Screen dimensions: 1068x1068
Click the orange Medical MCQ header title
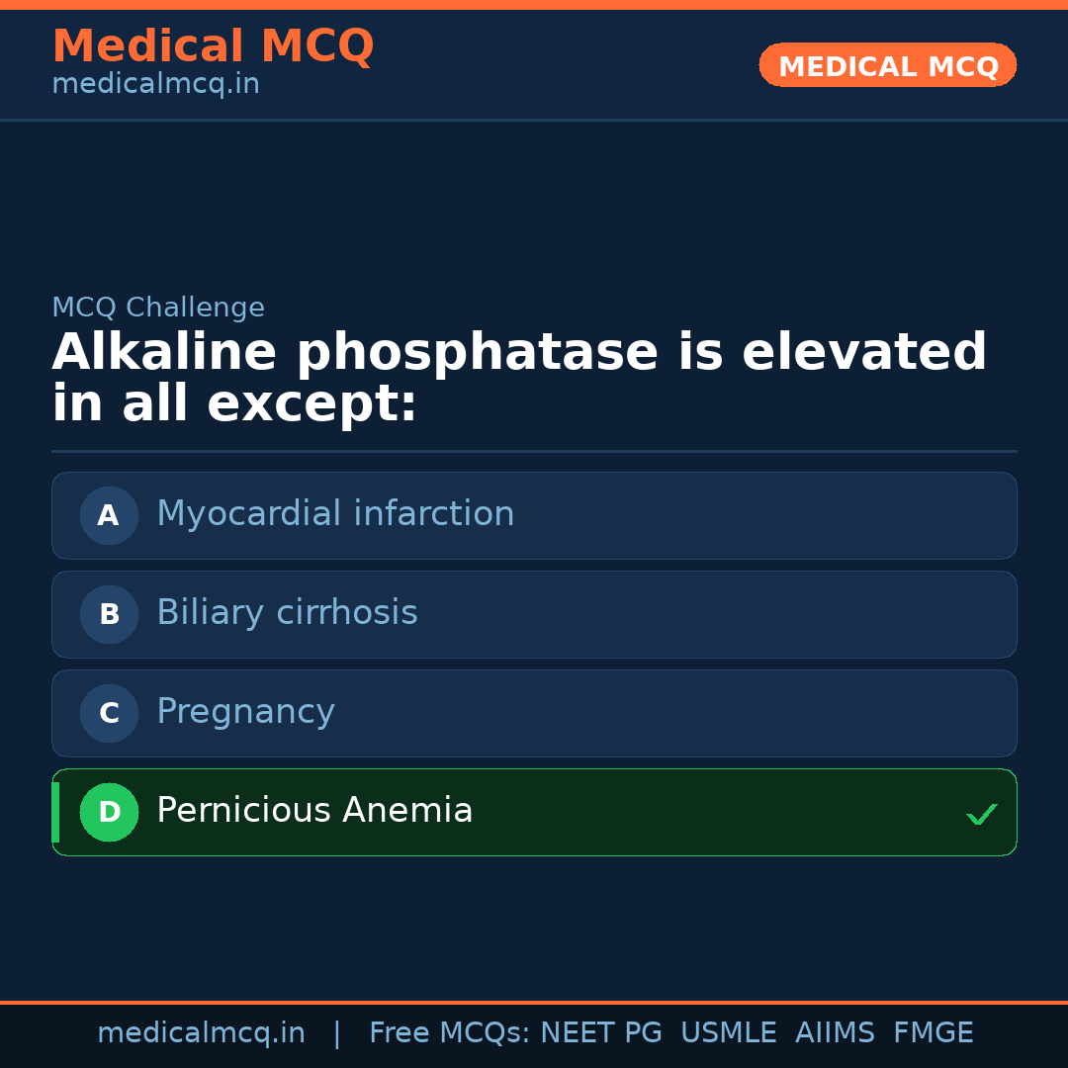(213, 46)
